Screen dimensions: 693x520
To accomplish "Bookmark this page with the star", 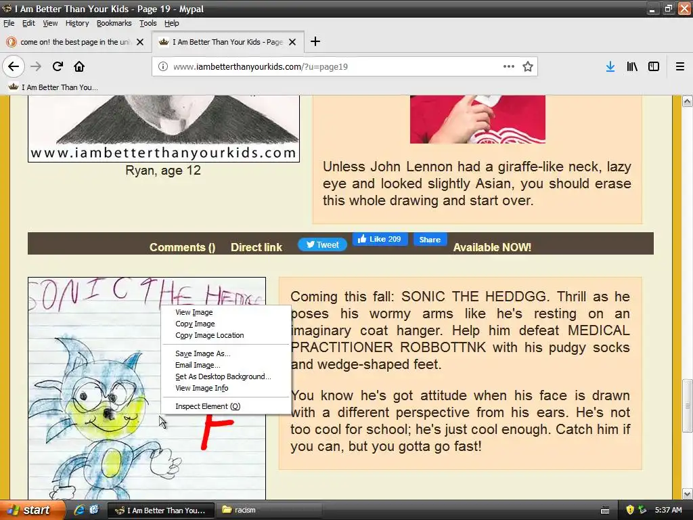I will pyautogui.click(x=528, y=66).
